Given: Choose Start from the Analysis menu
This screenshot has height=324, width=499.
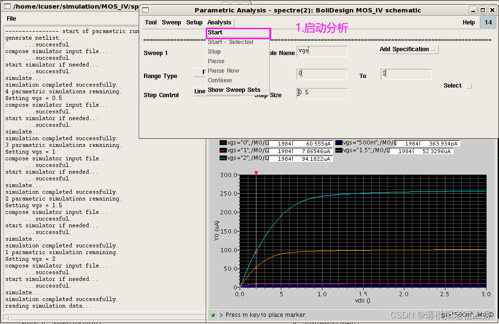Looking at the screenshot, I should click(x=238, y=33).
